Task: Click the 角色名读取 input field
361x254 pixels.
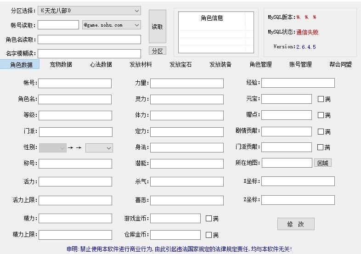Action: pyautogui.click(x=89, y=40)
